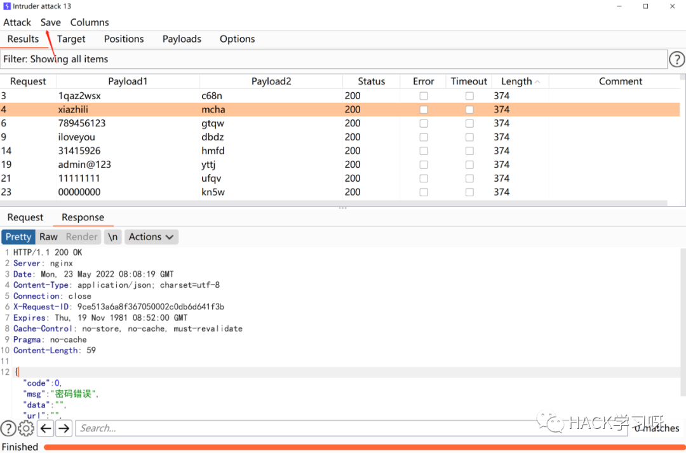
Task: Select the highlighted xiazhili payload cell
Action: click(x=128, y=109)
